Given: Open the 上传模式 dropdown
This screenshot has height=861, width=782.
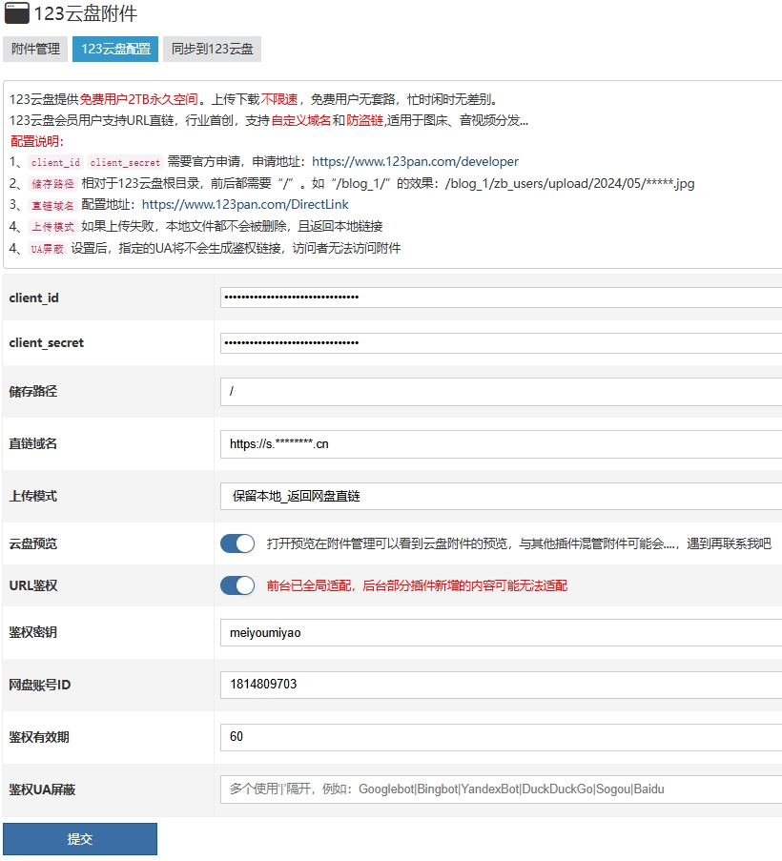Looking at the screenshot, I should click(501, 497).
